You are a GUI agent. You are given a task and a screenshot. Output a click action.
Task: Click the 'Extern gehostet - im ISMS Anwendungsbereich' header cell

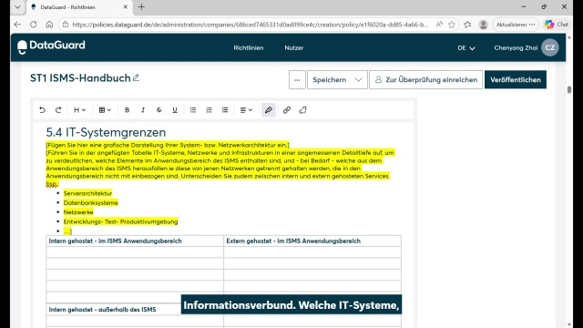click(312, 241)
